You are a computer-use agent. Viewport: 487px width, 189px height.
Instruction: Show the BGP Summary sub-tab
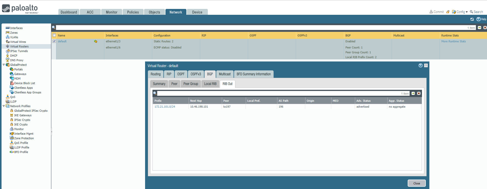[159, 84]
